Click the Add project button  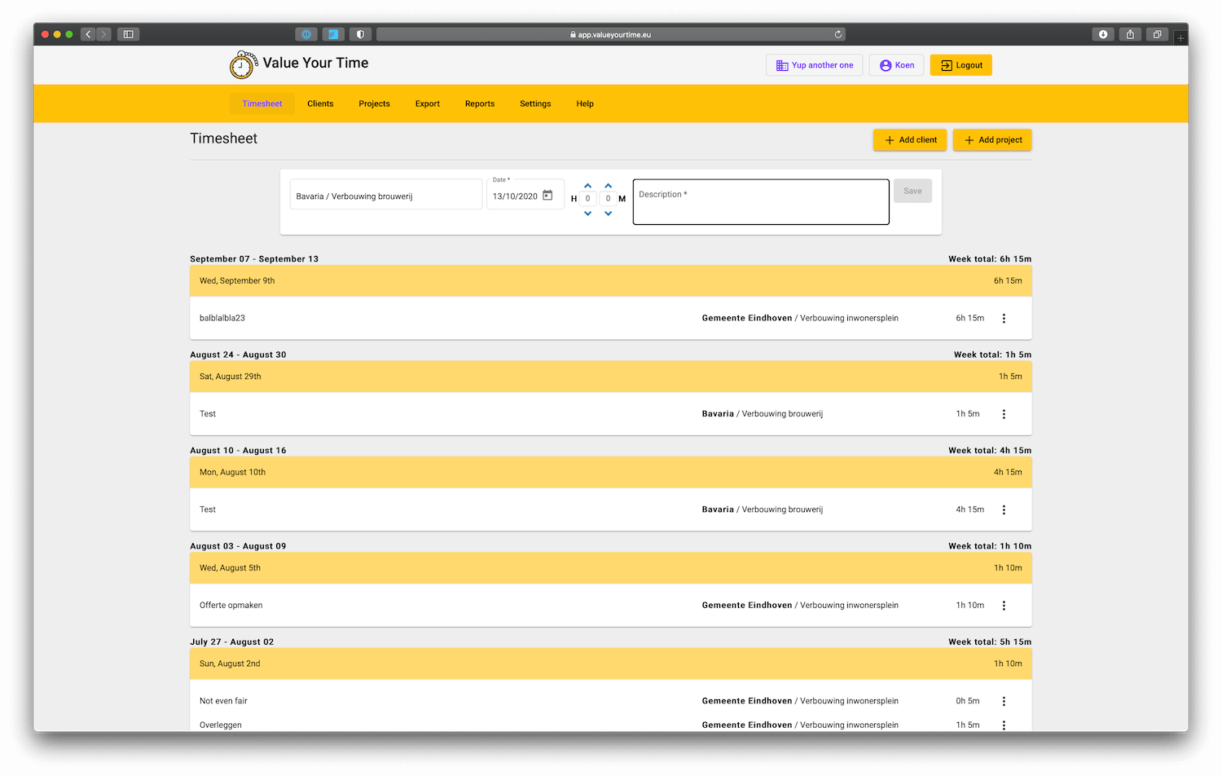[992, 140]
